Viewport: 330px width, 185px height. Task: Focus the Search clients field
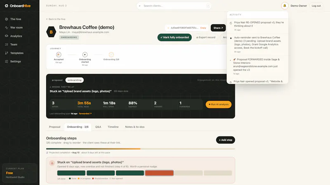point(174,6)
